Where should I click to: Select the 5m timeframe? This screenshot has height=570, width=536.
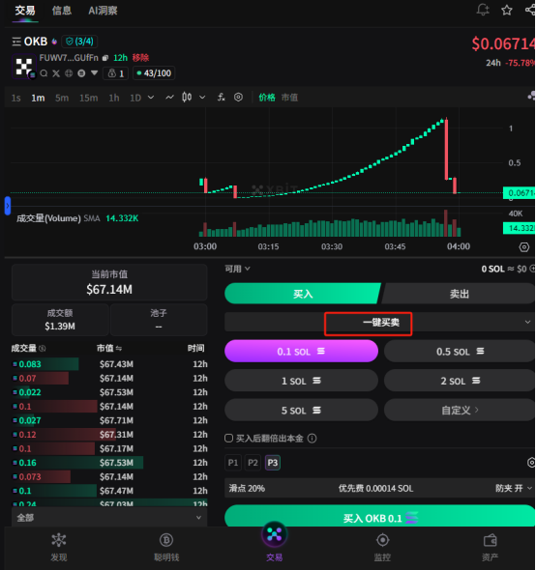(62, 98)
